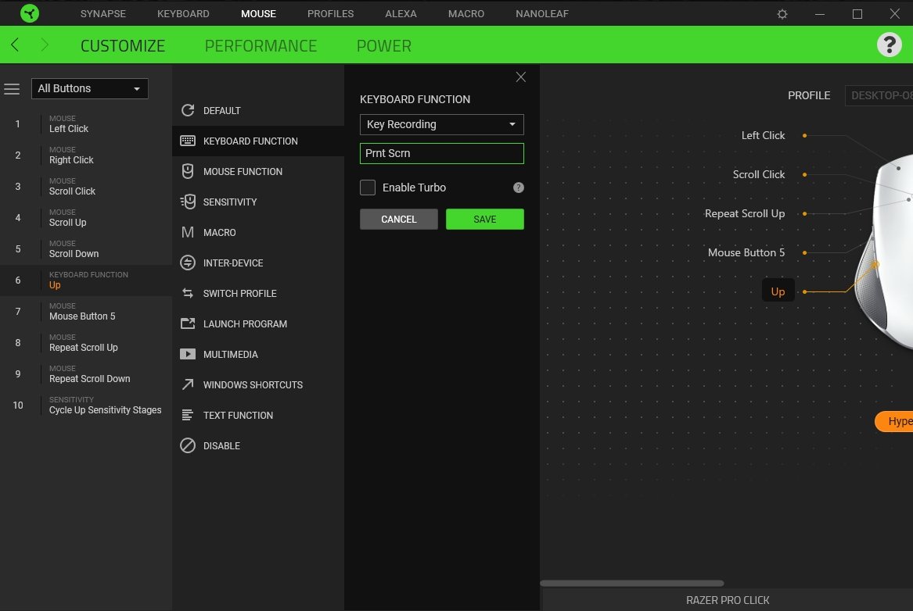
Task: Switch to the Keyboard tab
Action: click(183, 13)
